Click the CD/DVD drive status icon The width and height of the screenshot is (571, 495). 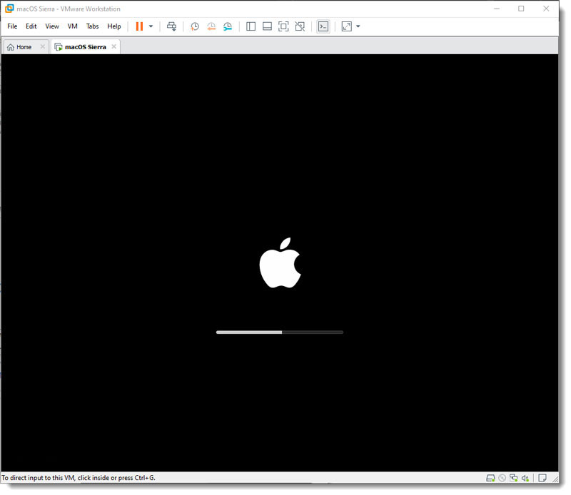(502, 478)
